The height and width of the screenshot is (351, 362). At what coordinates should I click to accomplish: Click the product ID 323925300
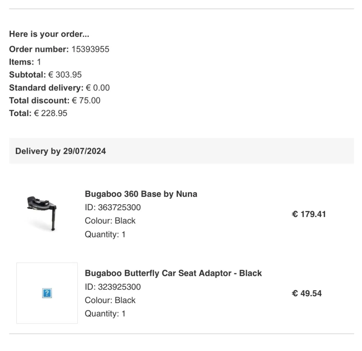pos(113,287)
